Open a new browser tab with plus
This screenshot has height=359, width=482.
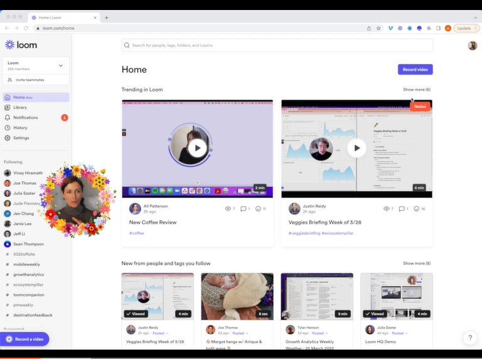[106, 18]
